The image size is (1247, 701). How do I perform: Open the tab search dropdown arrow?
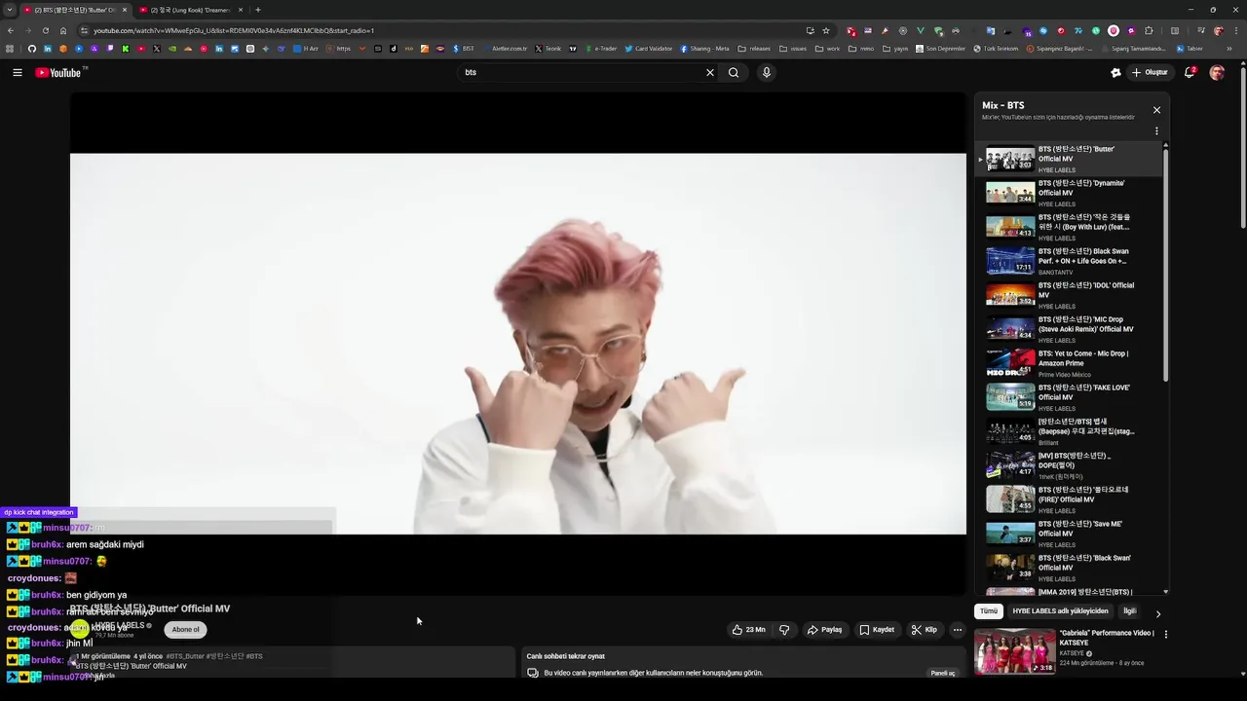point(10,10)
